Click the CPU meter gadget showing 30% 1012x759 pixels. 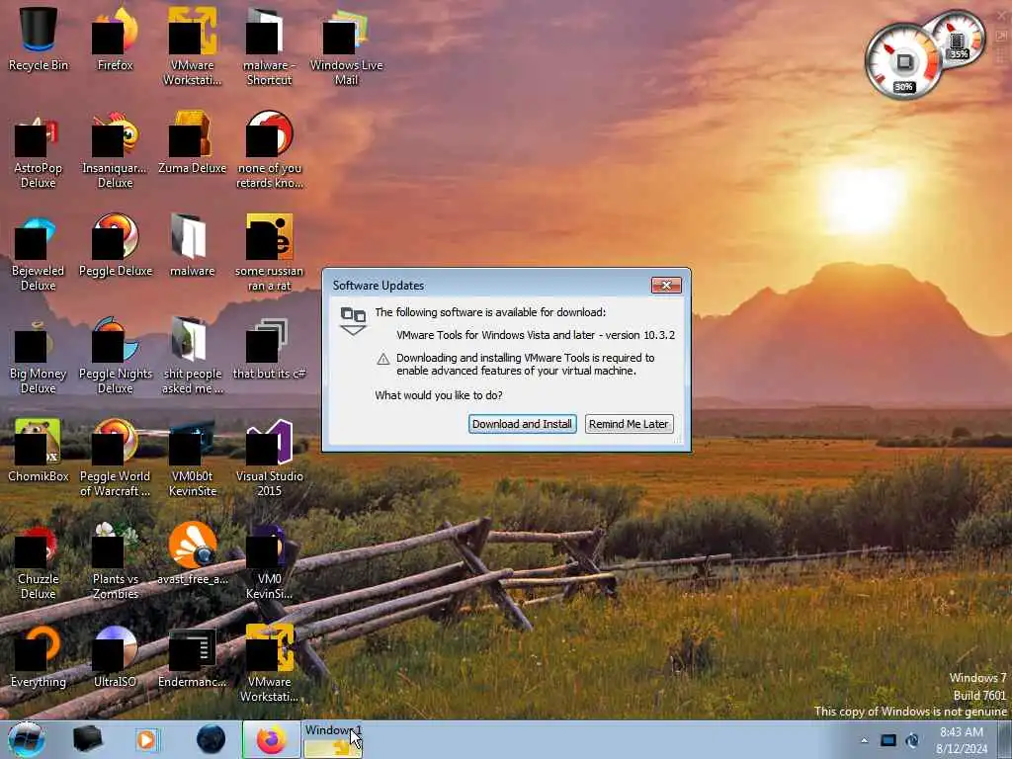[x=903, y=62]
